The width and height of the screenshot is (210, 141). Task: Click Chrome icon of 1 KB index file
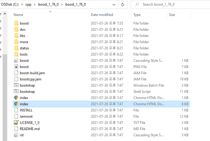16,98
